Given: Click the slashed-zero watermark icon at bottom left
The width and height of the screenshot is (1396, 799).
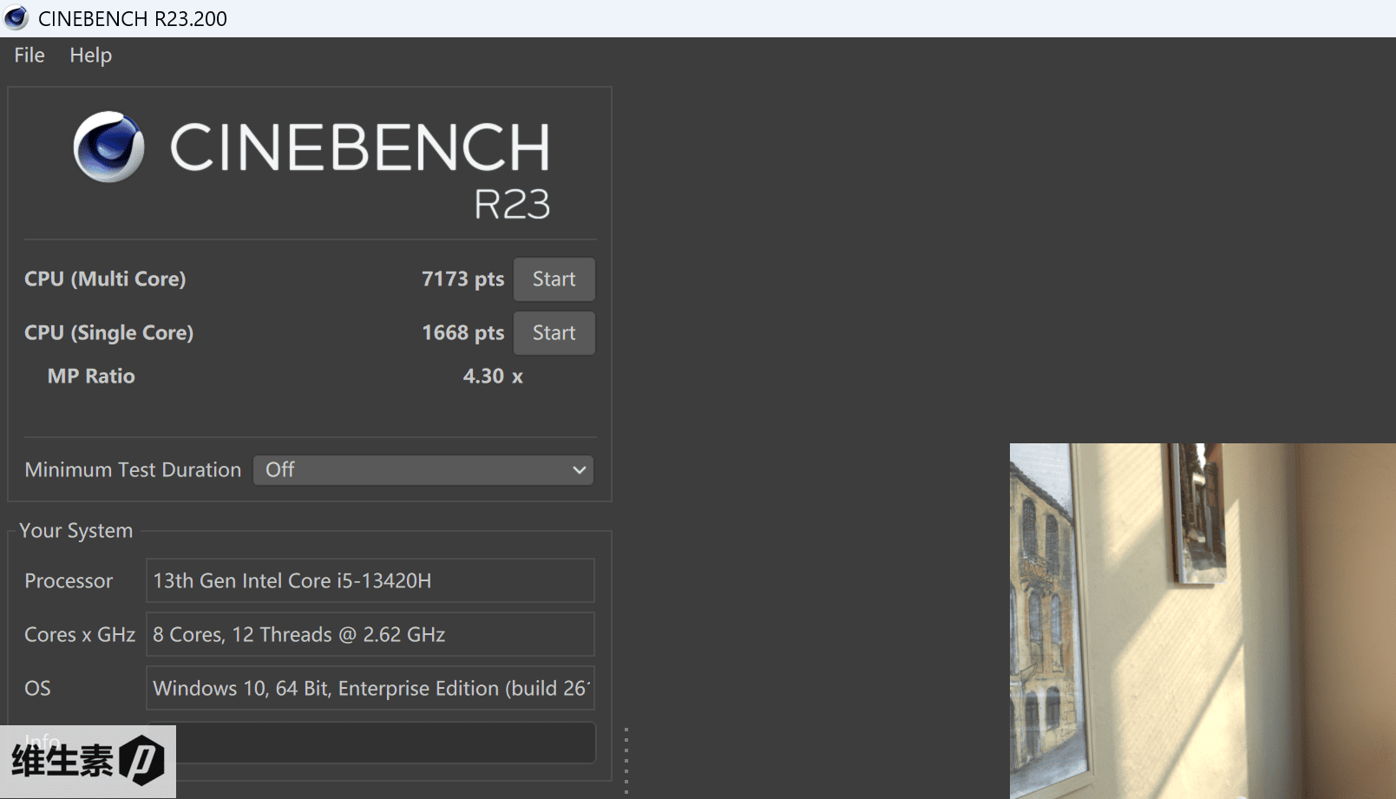Looking at the screenshot, I should 141,761.
